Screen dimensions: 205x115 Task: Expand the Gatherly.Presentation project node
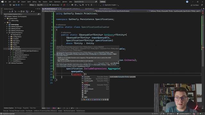click(7, 63)
